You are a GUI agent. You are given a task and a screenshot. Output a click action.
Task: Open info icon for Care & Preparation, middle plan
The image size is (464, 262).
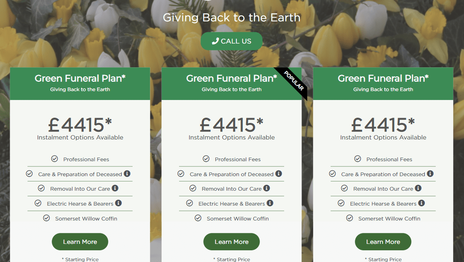click(278, 173)
